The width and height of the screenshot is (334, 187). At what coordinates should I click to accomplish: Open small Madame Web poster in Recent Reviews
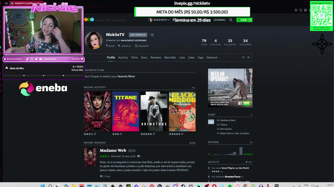click(x=90, y=157)
